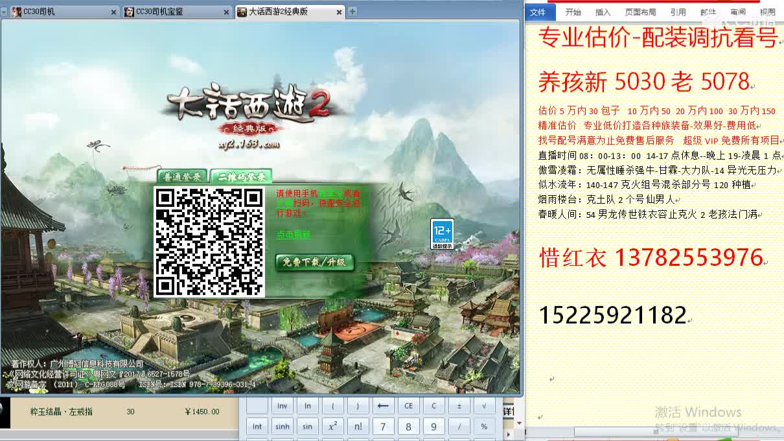The image size is (784, 441).
Task: Click the 专业估价-配装调抗看号 heading in Word
Action: [658, 38]
